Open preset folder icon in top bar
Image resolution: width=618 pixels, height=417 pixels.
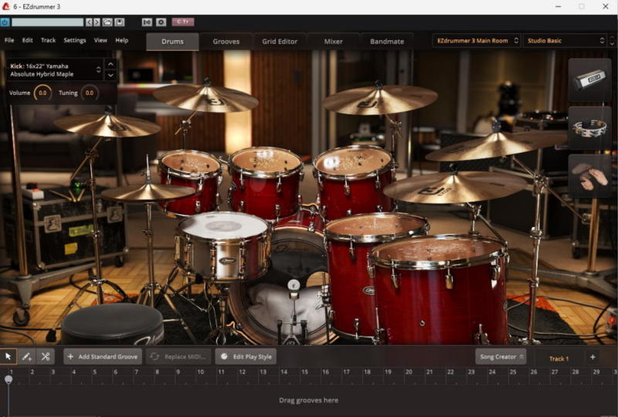click(107, 22)
